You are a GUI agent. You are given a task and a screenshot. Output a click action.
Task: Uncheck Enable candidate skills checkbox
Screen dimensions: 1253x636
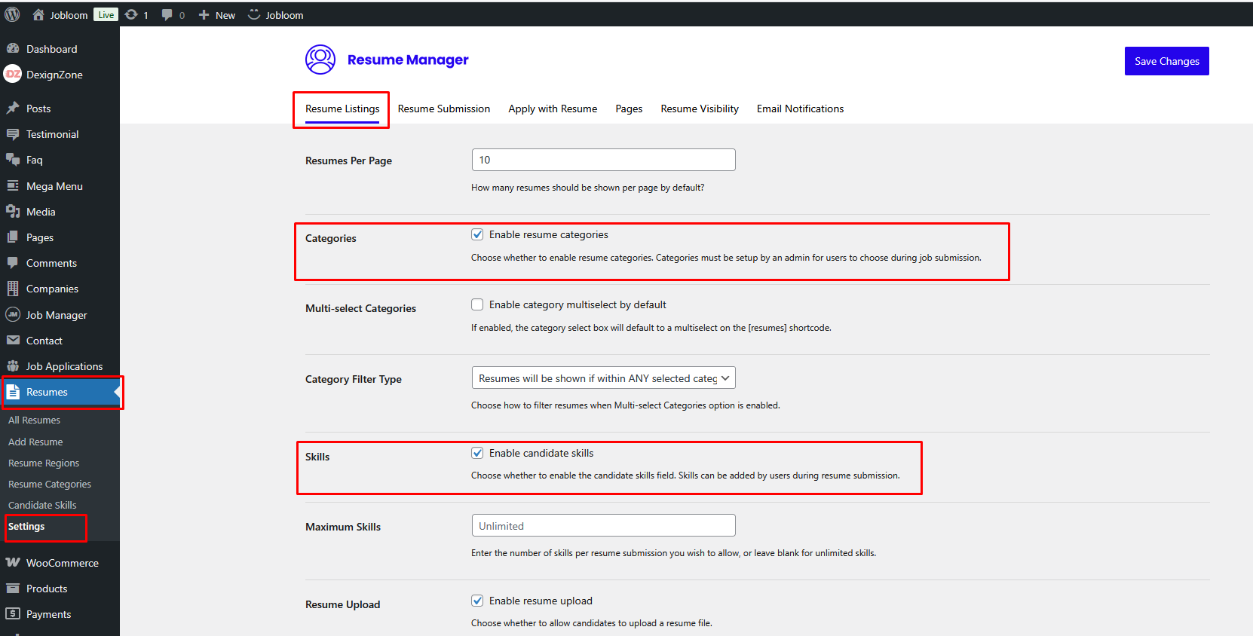[x=477, y=453]
